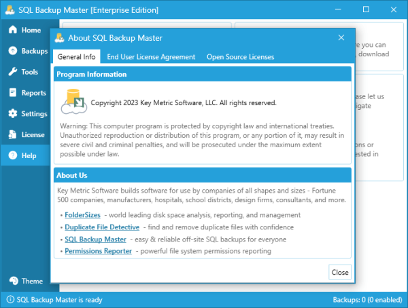Click 'Backups: 0 (0 enabled)' status text
The width and height of the screenshot is (408, 308).
pyautogui.click(x=367, y=300)
